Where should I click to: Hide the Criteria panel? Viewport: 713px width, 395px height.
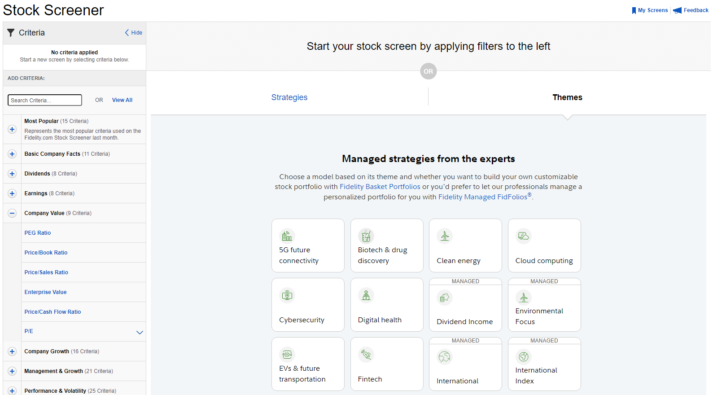[x=133, y=33]
